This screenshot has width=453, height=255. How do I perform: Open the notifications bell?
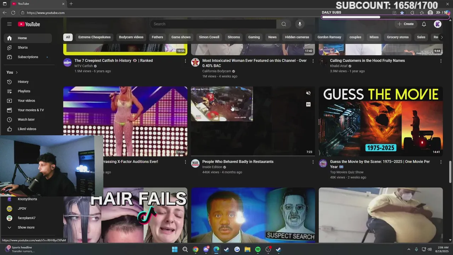[424, 24]
